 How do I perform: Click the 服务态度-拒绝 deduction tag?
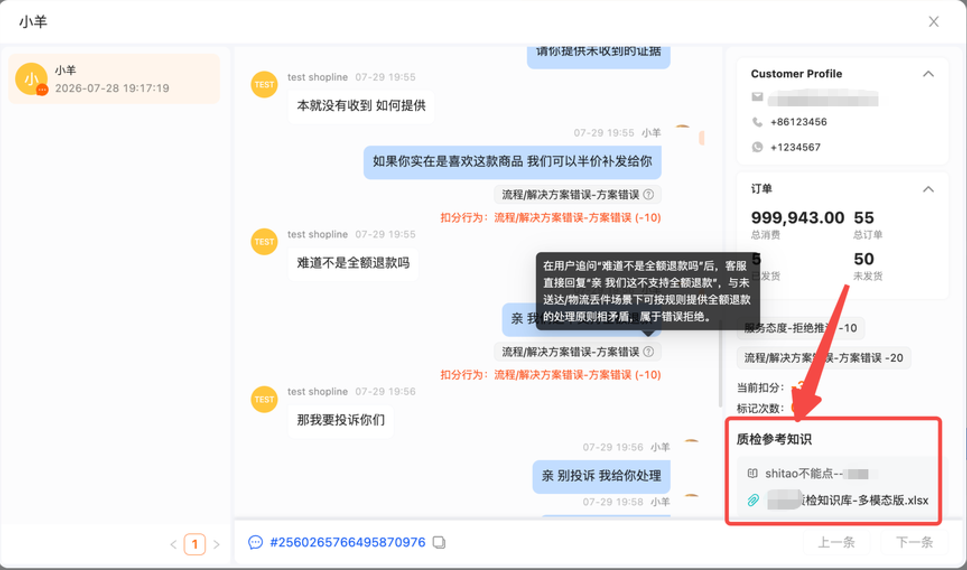(801, 328)
